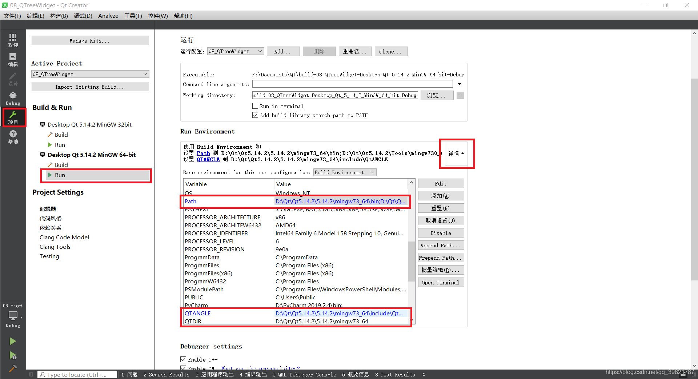Click the environment table vertical scrollbar thumb
The height and width of the screenshot is (379, 698).
(411, 261)
